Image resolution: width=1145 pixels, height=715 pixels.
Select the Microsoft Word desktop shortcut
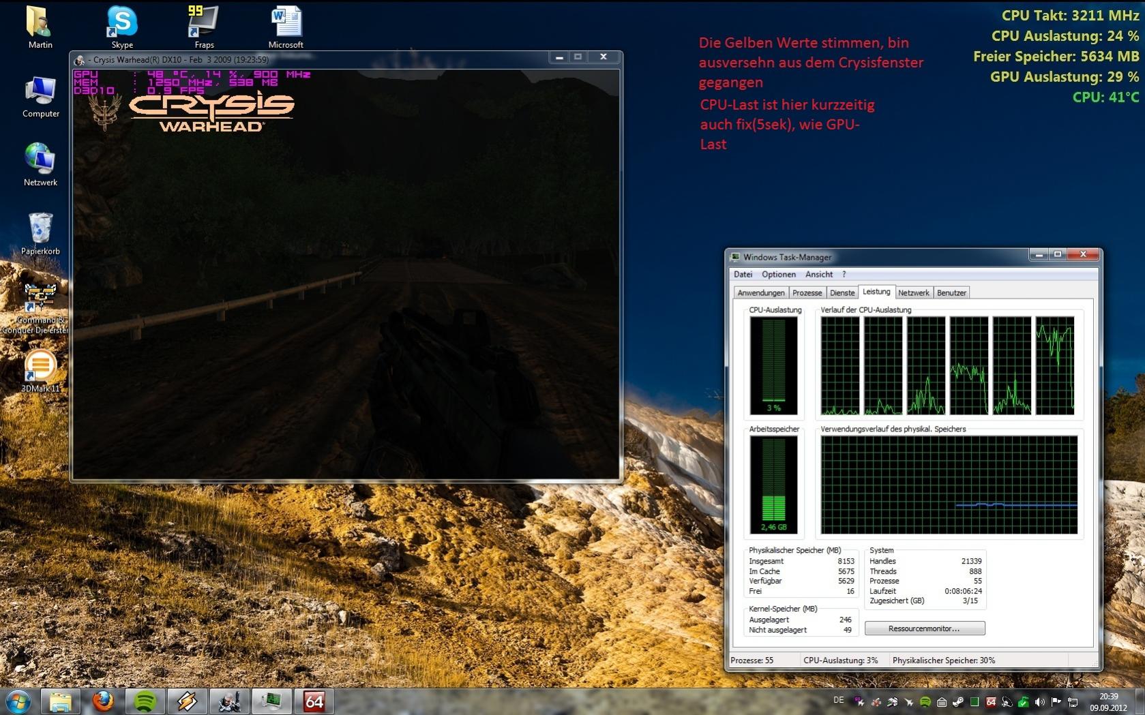(x=286, y=27)
